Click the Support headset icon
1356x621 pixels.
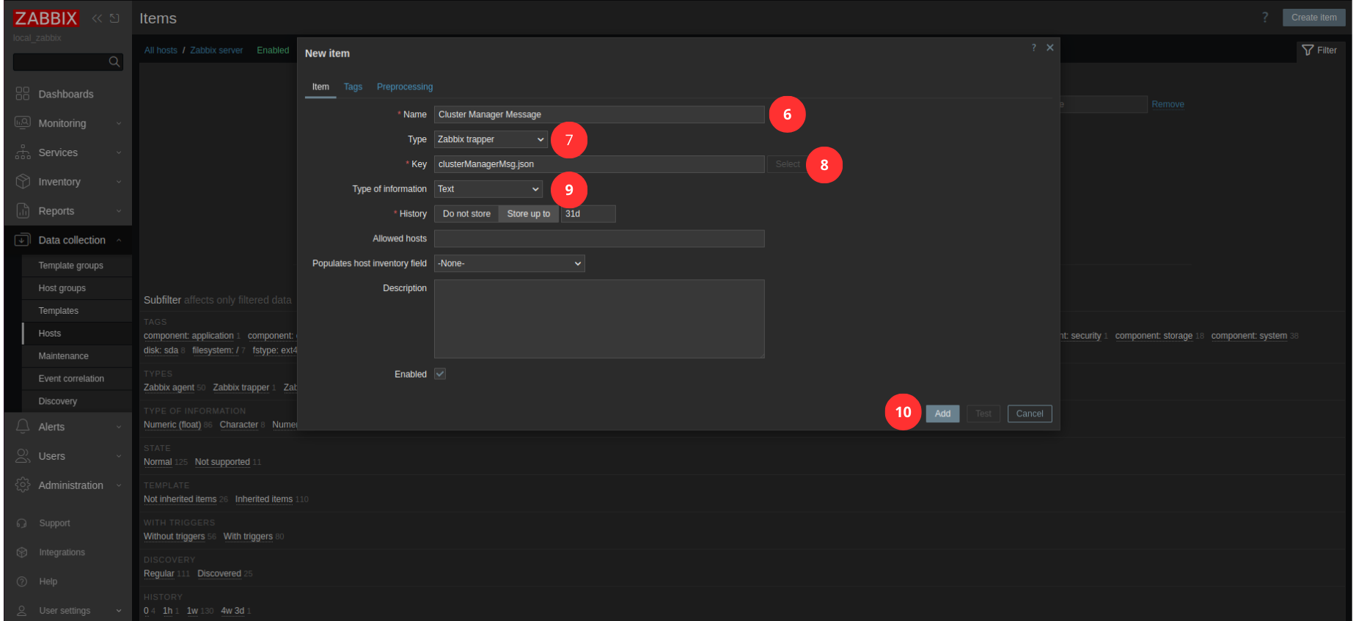click(x=22, y=523)
